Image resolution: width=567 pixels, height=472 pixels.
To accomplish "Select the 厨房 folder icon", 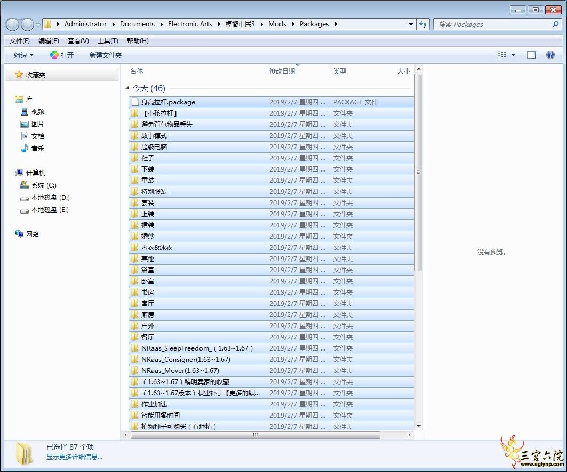I will coord(135,315).
